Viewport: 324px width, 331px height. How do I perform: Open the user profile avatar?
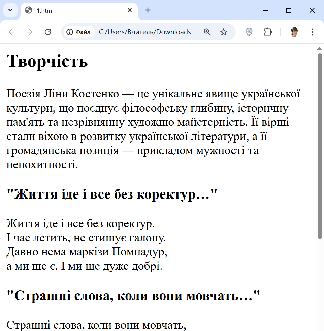[x=294, y=32]
